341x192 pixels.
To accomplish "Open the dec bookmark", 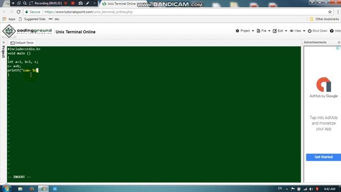I will 54,19.
